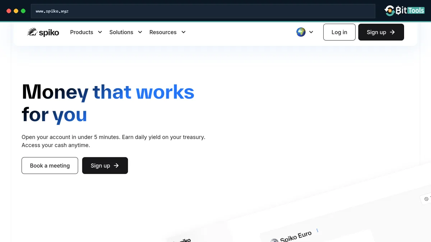431x242 pixels.
Task: Open the Products menu
Action: pyautogui.click(x=82, y=32)
